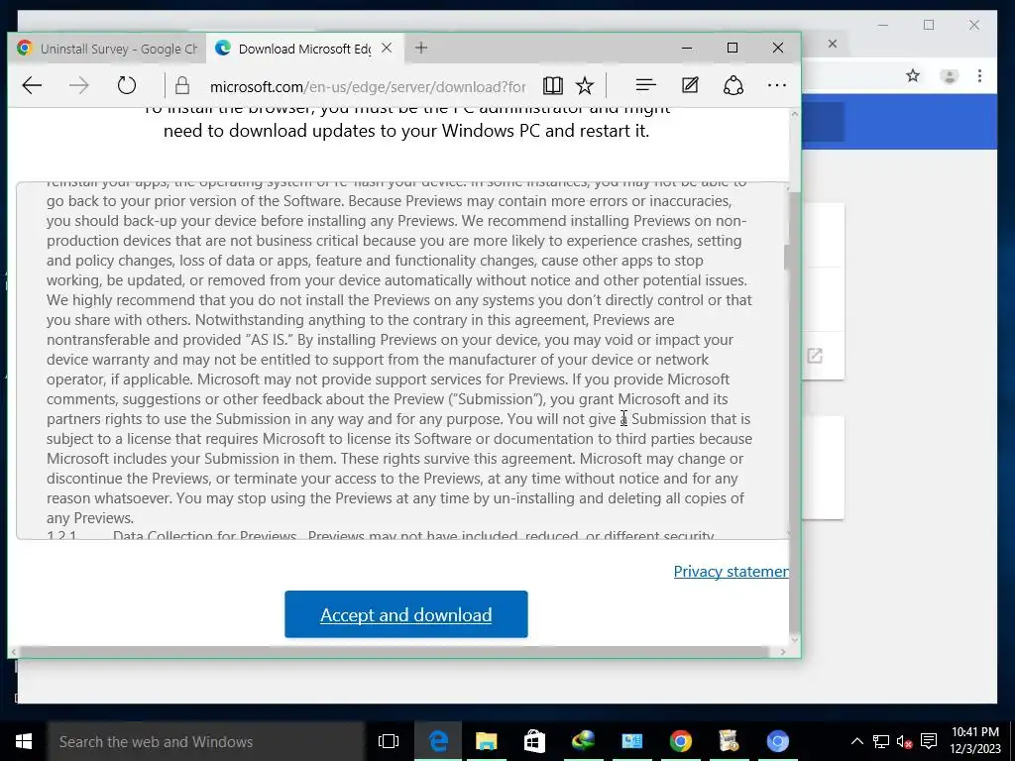The height and width of the screenshot is (761, 1015).
Task: Click the network tray icon
Action: point(881,741)
